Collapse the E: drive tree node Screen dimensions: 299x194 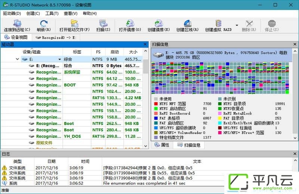coord(17,59)
